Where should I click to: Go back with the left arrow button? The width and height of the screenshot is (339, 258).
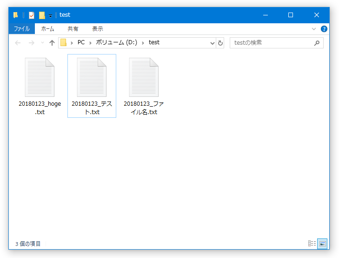[18, 43]
